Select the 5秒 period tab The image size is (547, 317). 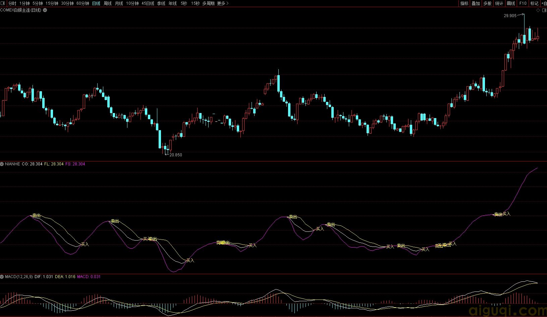184,3
